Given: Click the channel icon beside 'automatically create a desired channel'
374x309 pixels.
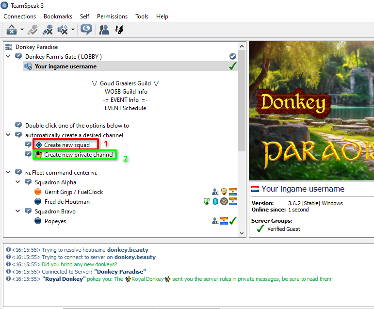Looking at the screenshot, I should (18, 135).
